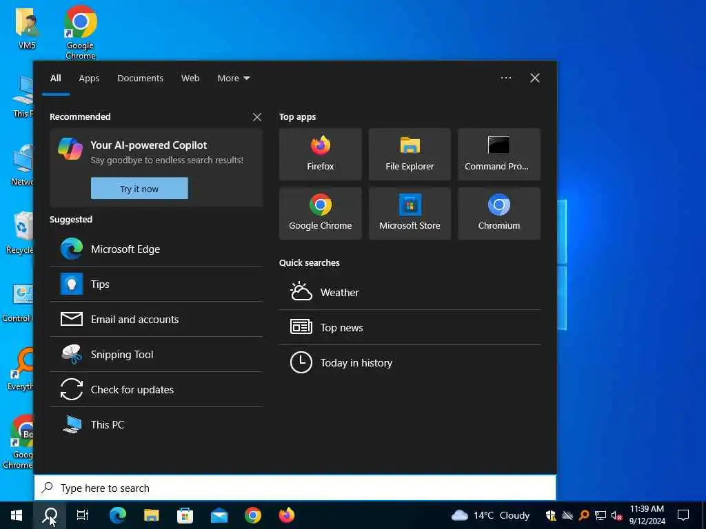The image size is (706, 529).
Task: Launch Firefox from the taskbar
Action: click(287, 515)
